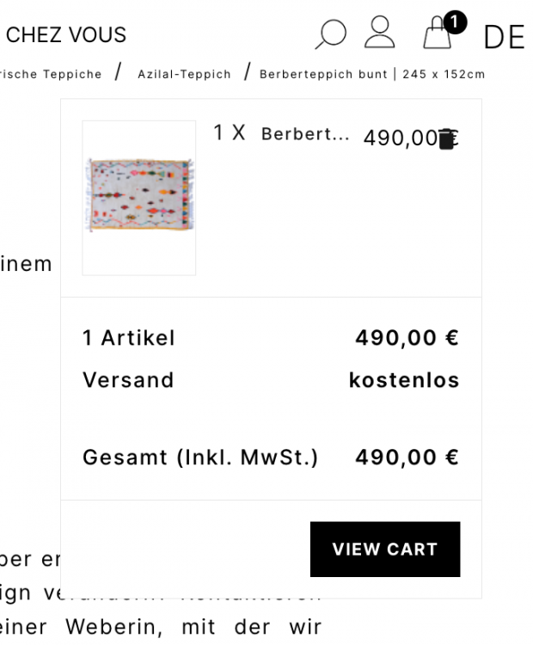Open the DE language selector
Image resolution: width=533 pixels, height=645 pixels.
click(x=504, y=38)
